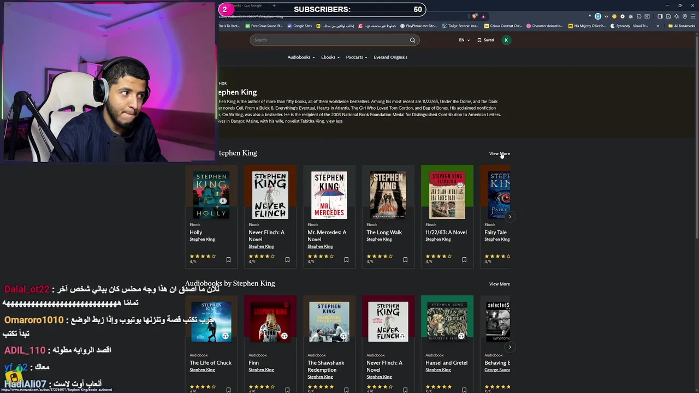Click George Saunders author link
Screen dimensions: 699x393
coord(497,370)
